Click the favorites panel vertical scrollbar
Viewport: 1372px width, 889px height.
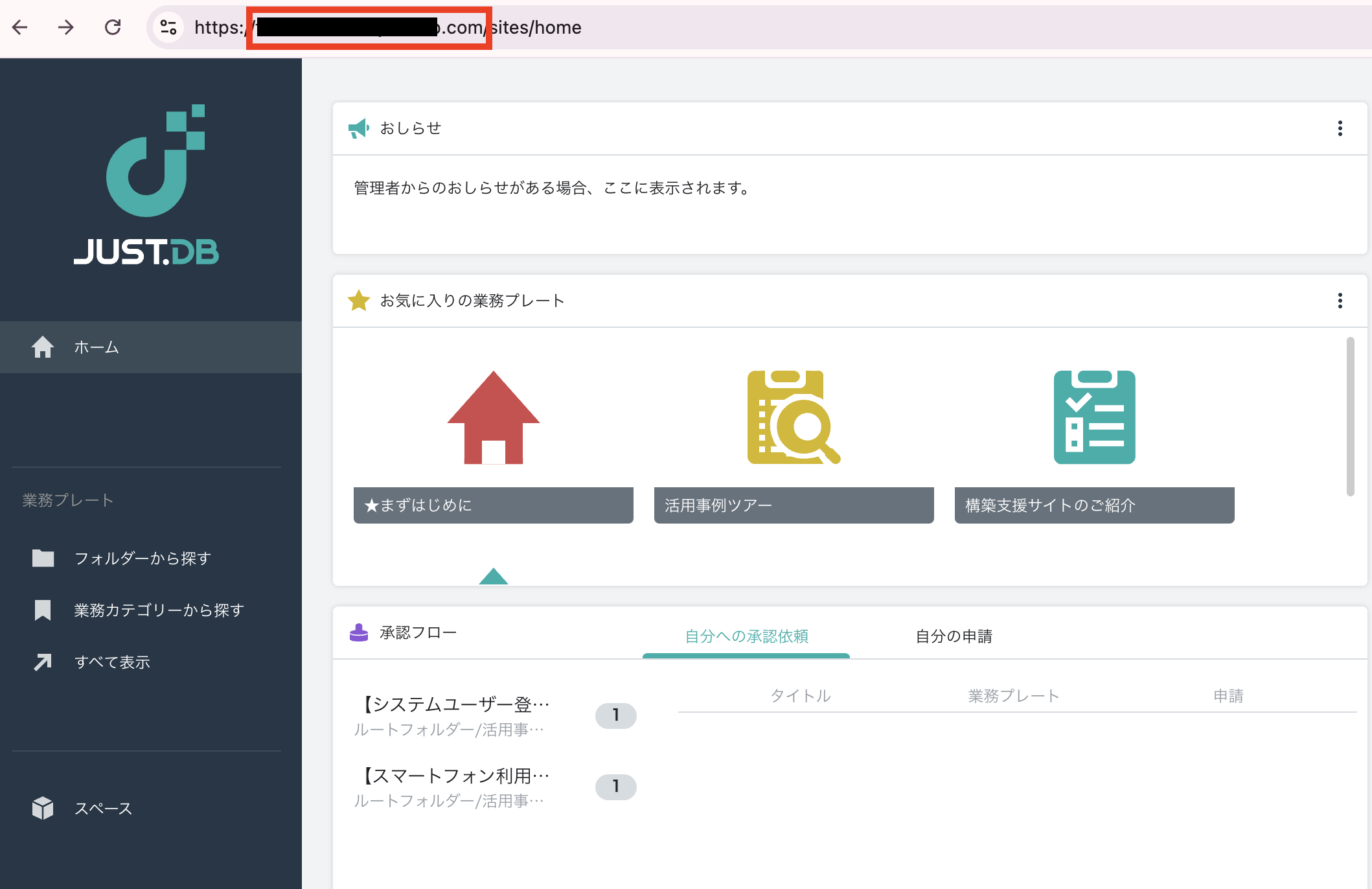click(1350, 416)
